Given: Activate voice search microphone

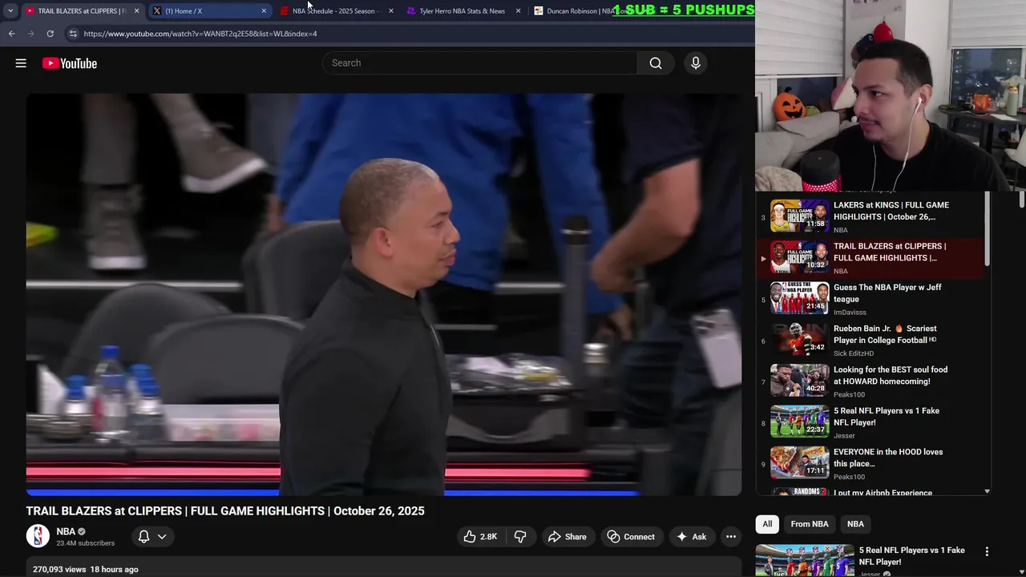Looking at the screenshot, I should [696, 63].
